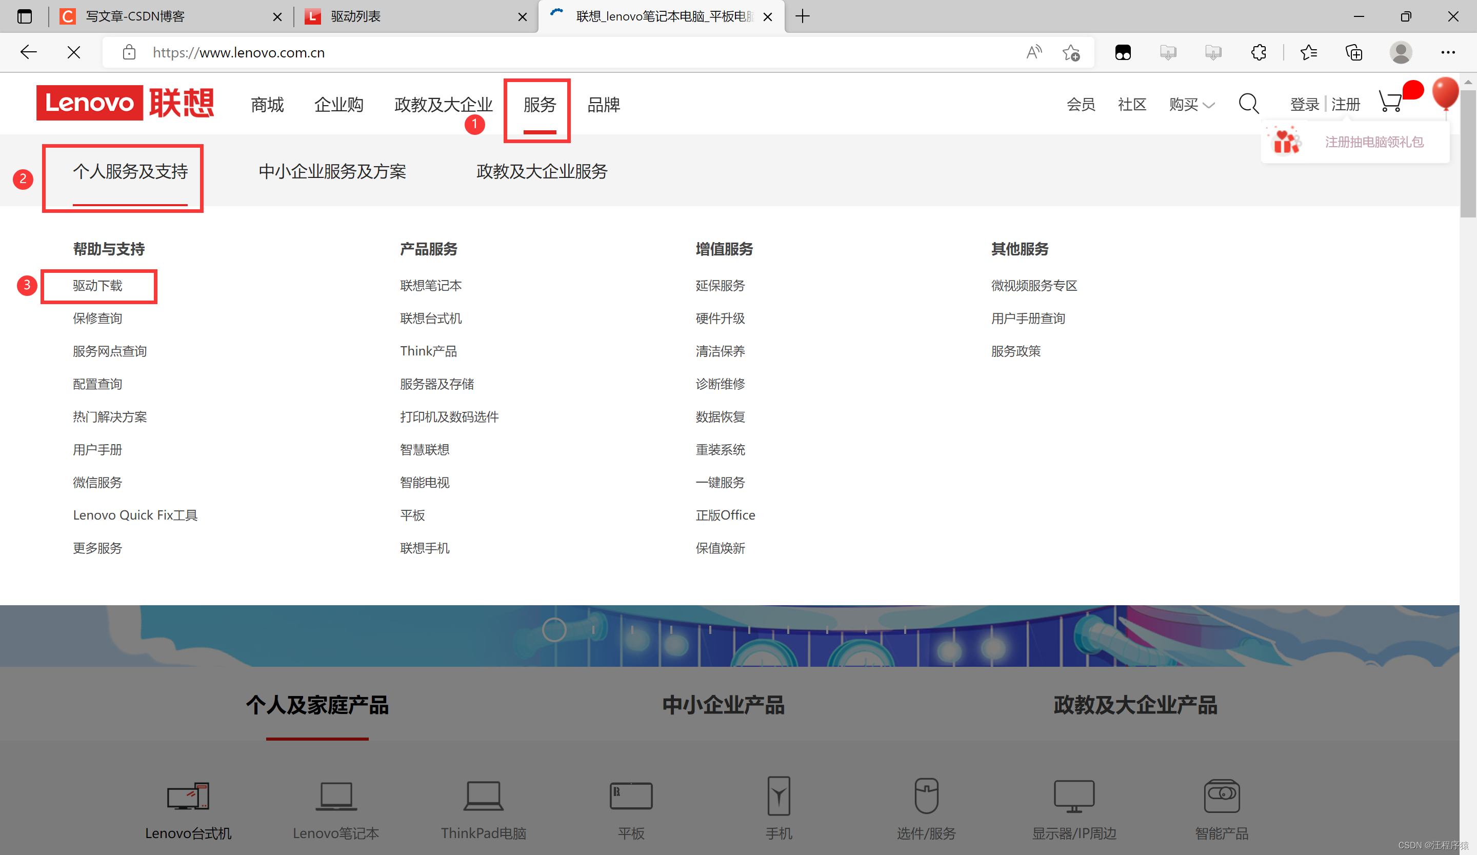Open browser settings and more menu
This screenshot has width=1477, height=855.
click(x=1448, y=53)
